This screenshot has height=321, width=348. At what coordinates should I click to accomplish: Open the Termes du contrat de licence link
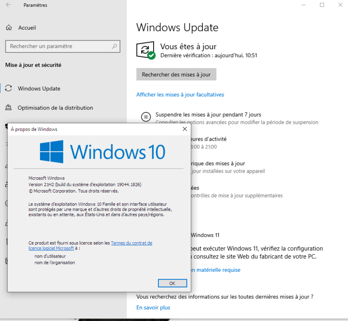coord(131,243)
